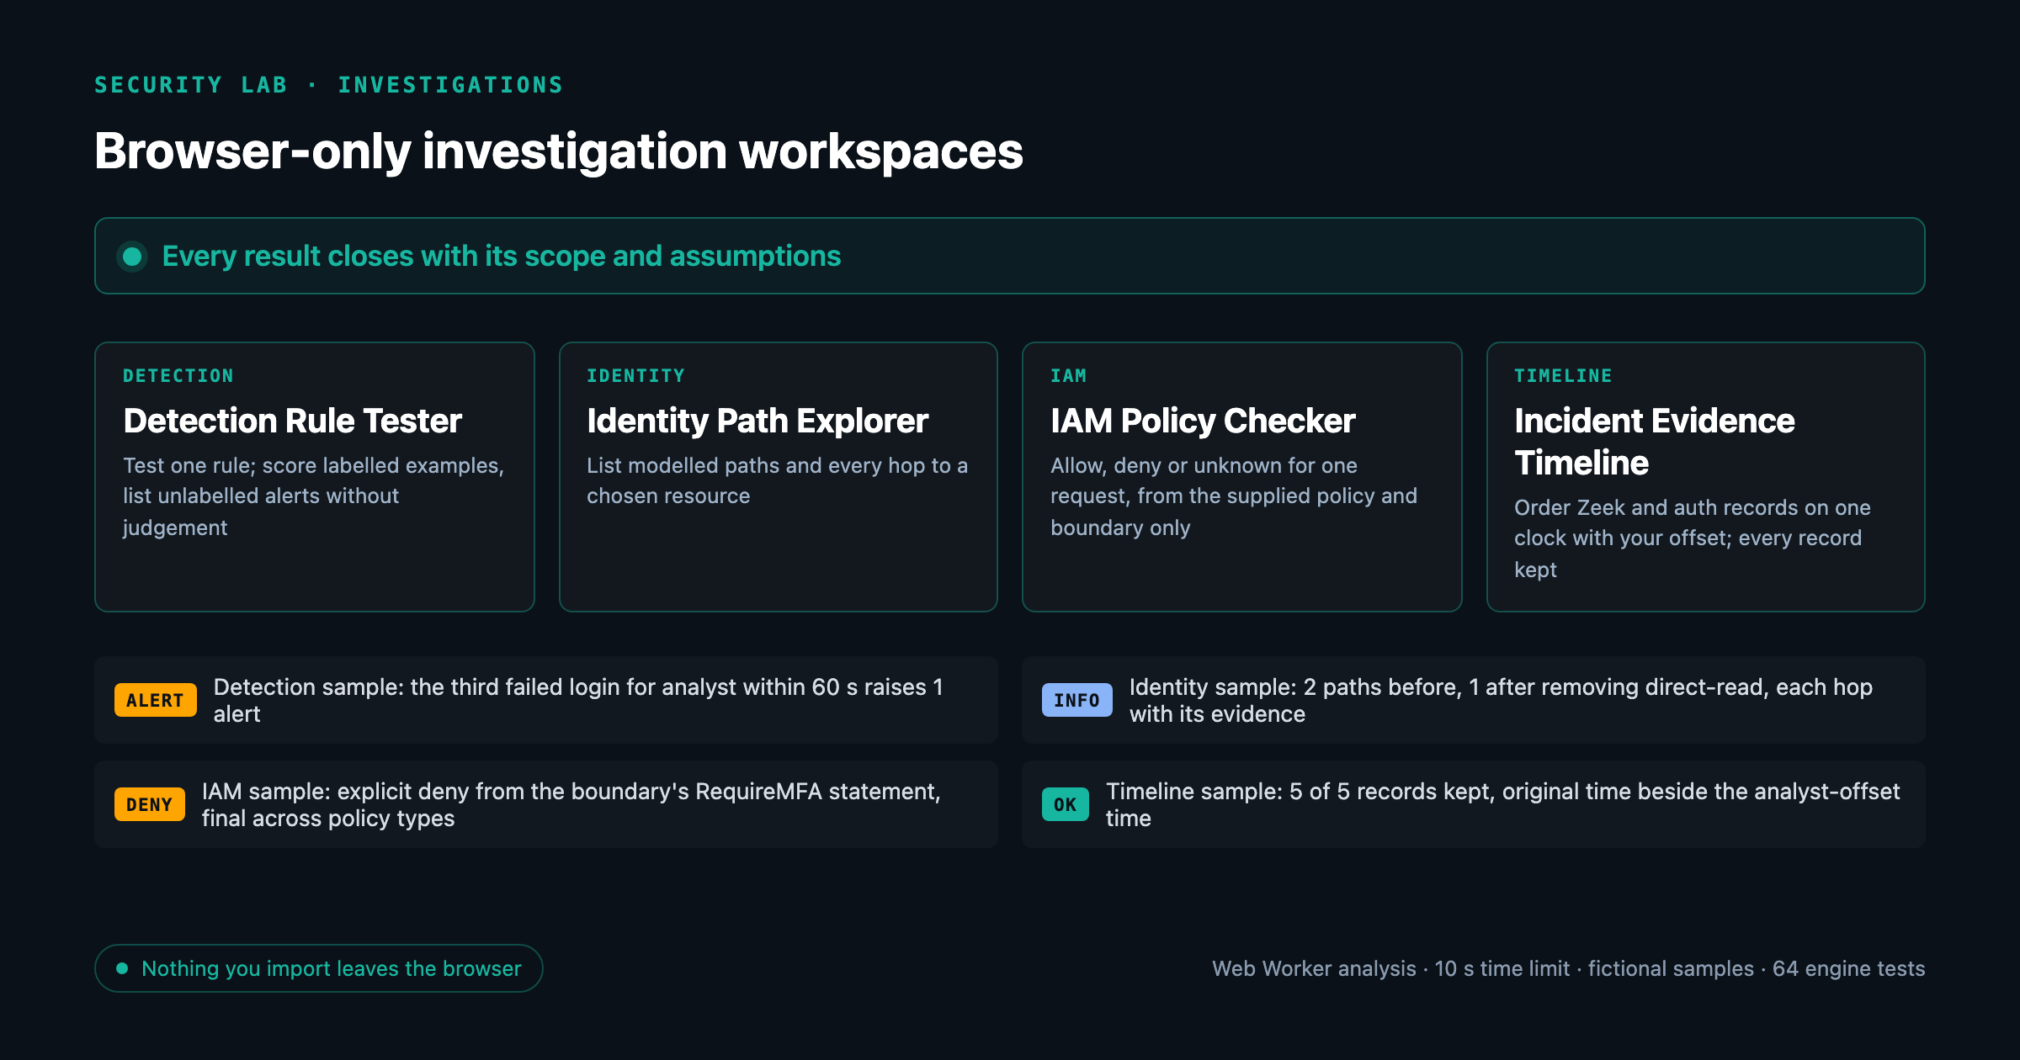Click the IDENTITY category label
The height and width of the screenshot is (1060, 2020).
click(636, 376)
